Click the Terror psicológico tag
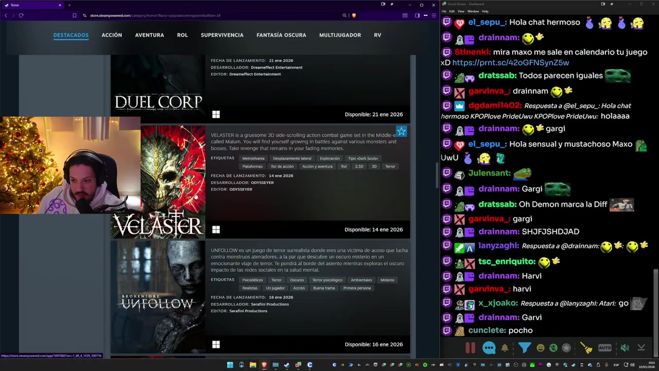Image resolution: width=659 pixels, height=371 pixels. pyautogui.click(x=327, y=280)
